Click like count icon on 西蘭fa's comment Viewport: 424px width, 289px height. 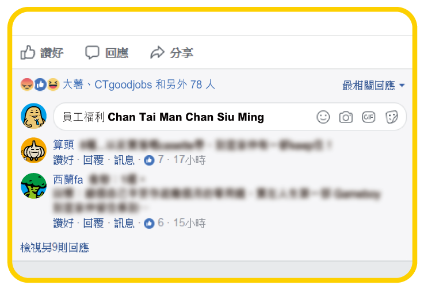pyautogui.click(x=149, y=224)
